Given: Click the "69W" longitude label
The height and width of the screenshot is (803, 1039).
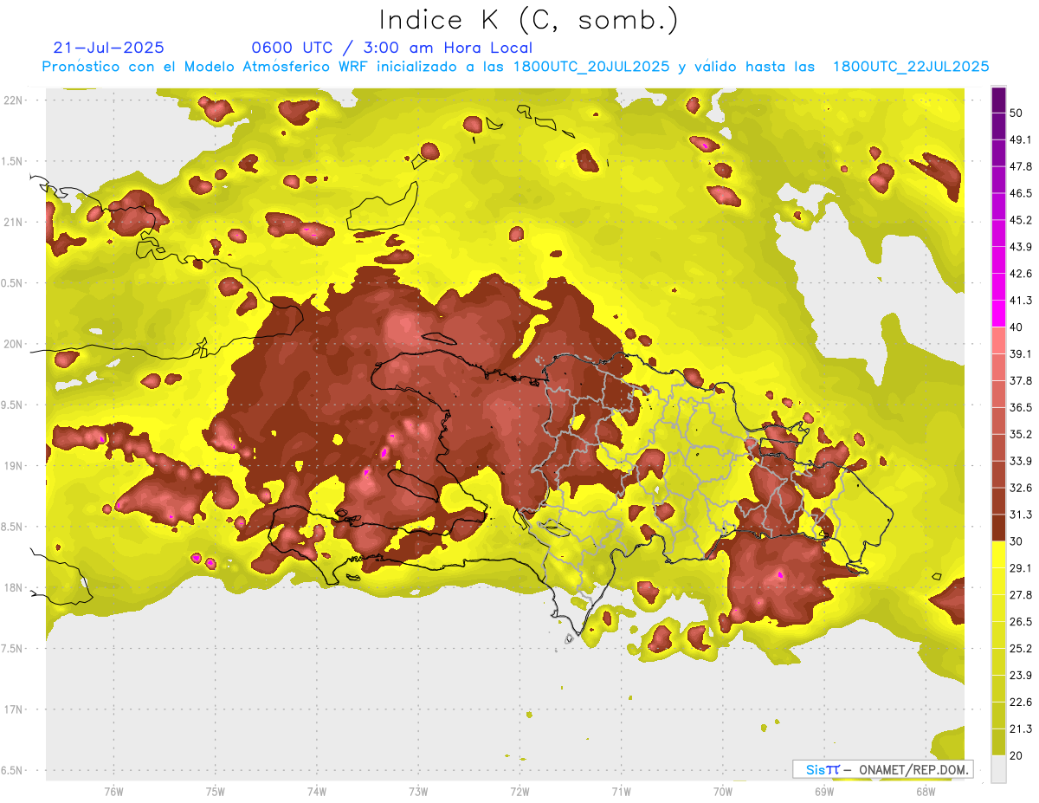Looking at the screenshot, I should pos(824,792).
